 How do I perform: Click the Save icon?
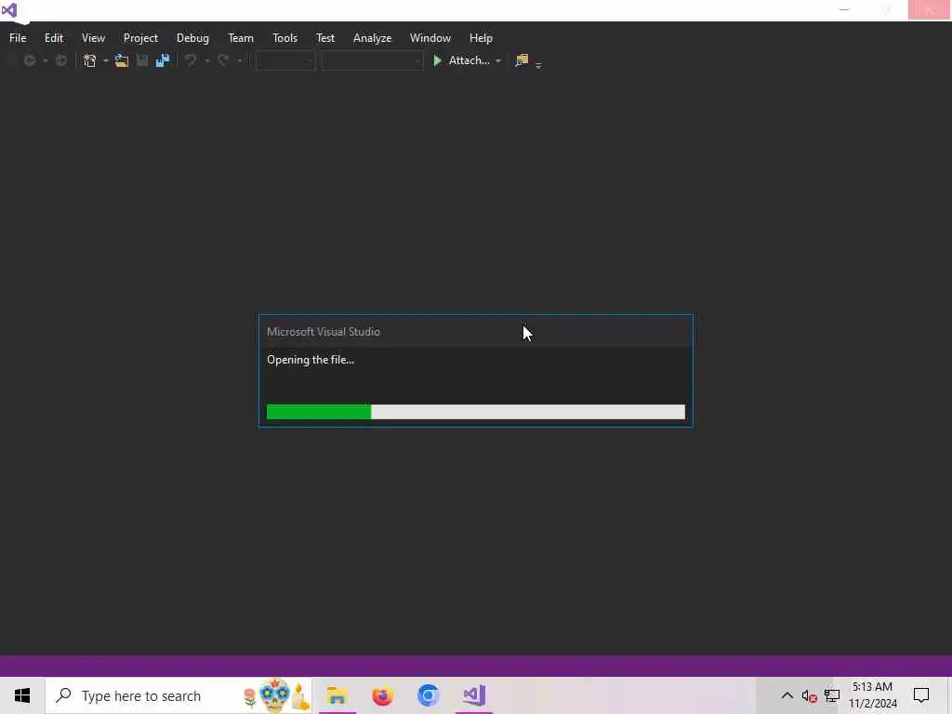pyautogui.click(x=142, y=60)
